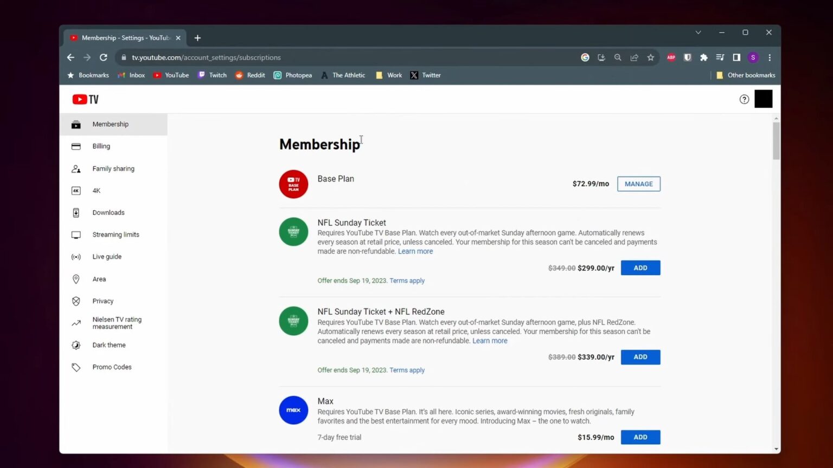Image resolution: width=833 pixels, height=468 pixels.
Task: Open the browser Extensions puzzle icon
Action: (703, 57)
